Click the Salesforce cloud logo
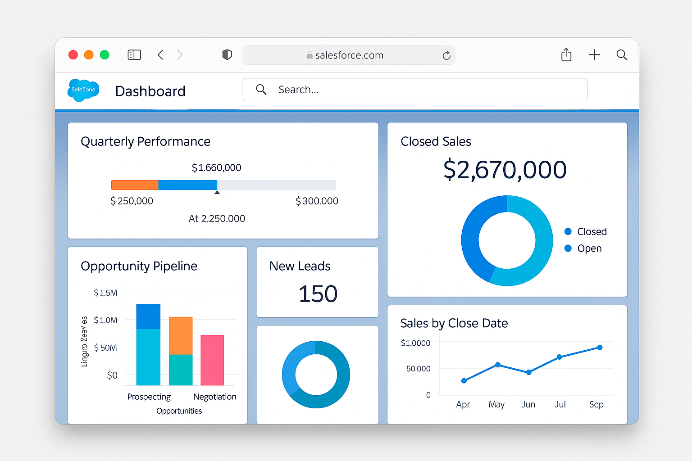 (83, 90)
